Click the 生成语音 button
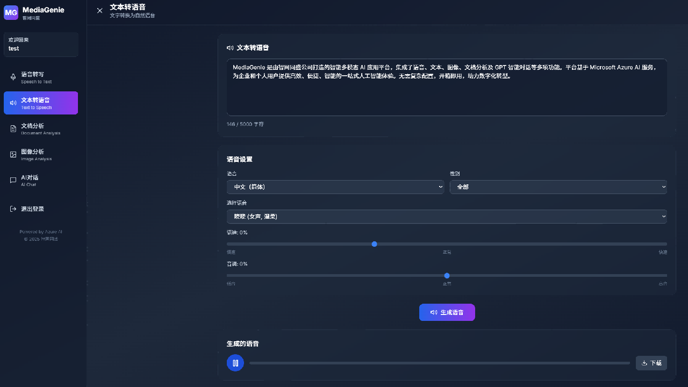Image resolution: width=688 pixels, height=387 pixels. [x=447, y=312]
